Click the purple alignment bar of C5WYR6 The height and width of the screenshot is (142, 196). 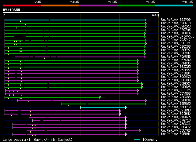click(x=83, y=131)
